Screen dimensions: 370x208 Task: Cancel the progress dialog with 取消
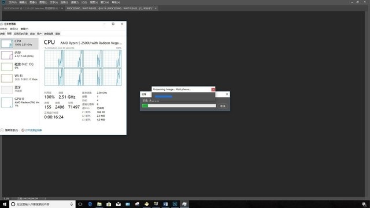click(x=223, y=106)
